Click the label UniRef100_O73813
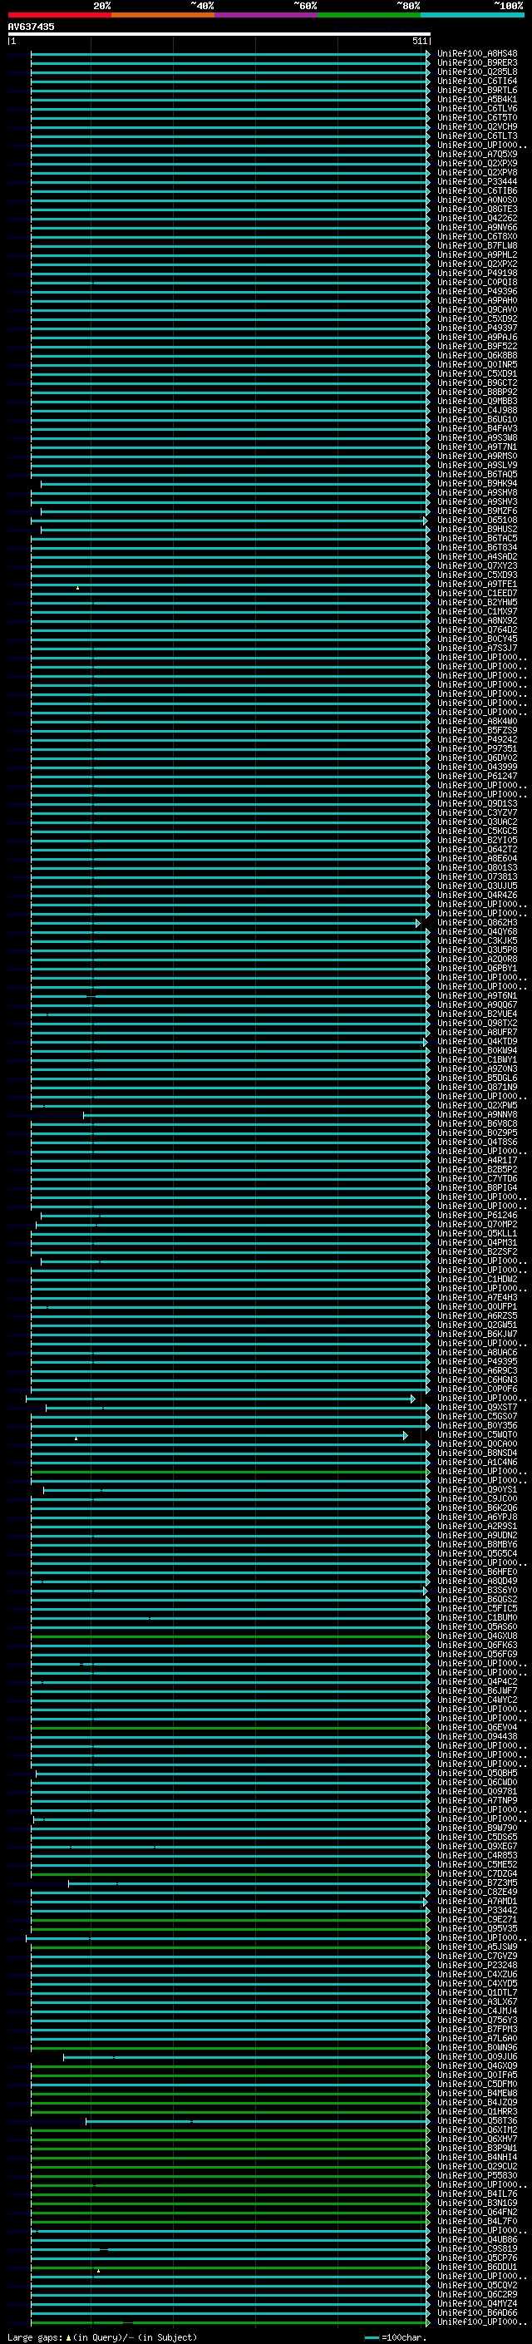This screenshot has height=2344, width=532. click(477, 877)
